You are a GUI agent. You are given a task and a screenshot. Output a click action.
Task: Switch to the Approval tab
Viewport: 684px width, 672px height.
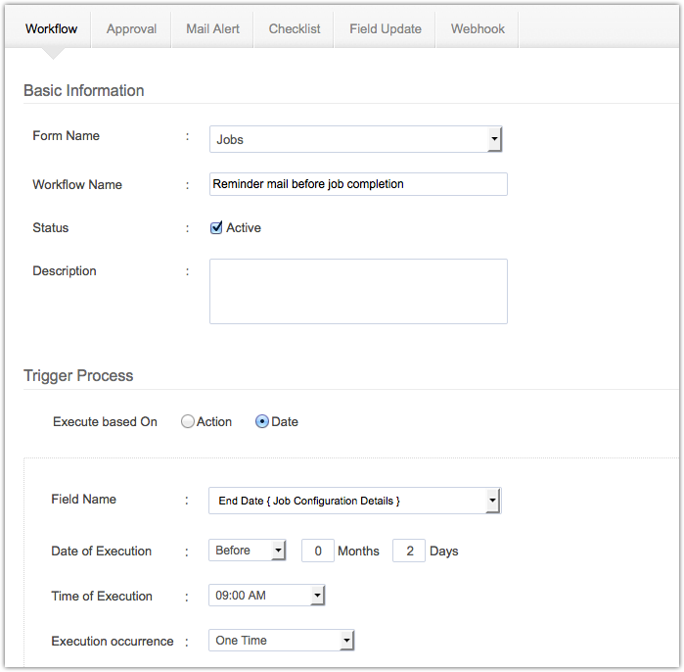click(x=131, y=29)
